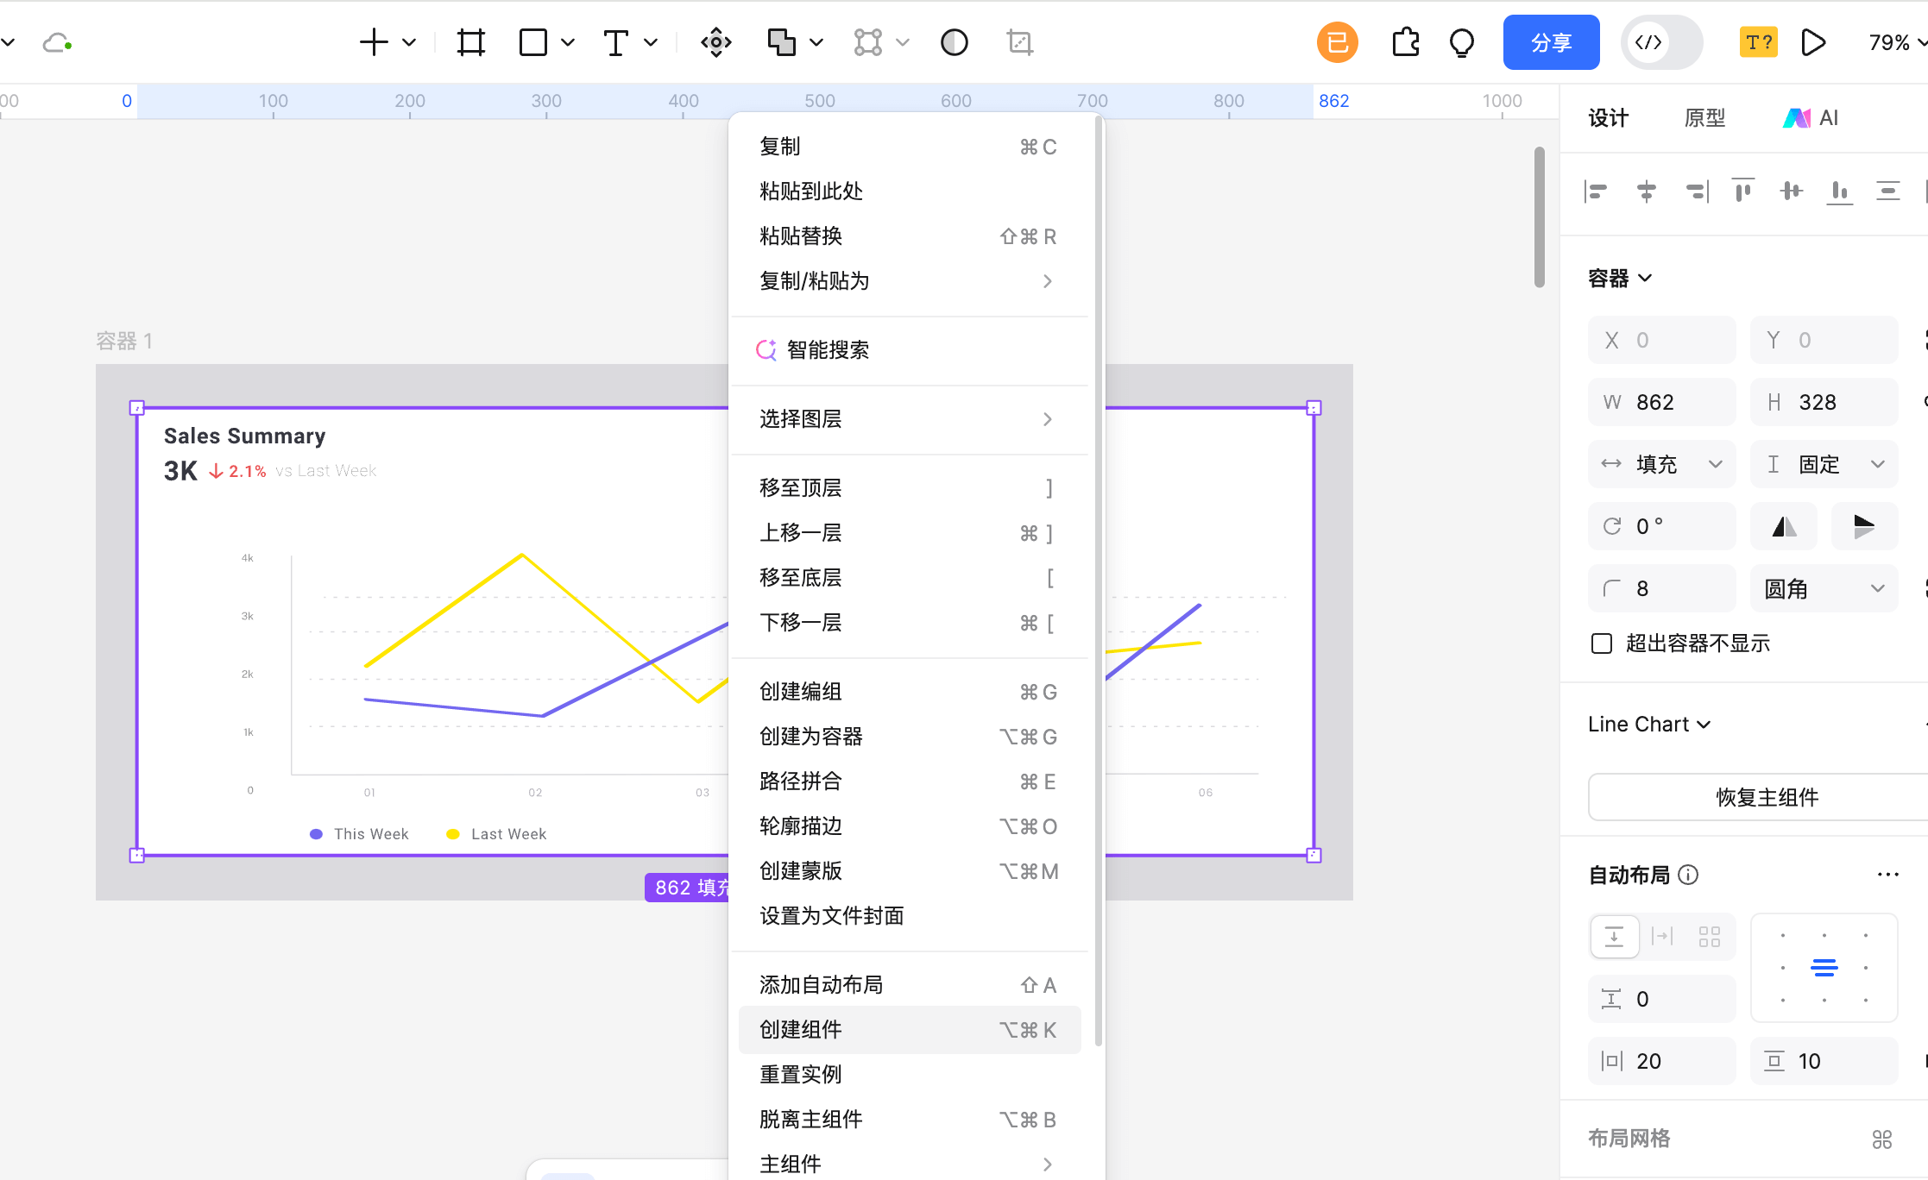Select the Frame tool
This screenshot has width=1928, height=1180.
pyautogui.click(x=470, y=41)
